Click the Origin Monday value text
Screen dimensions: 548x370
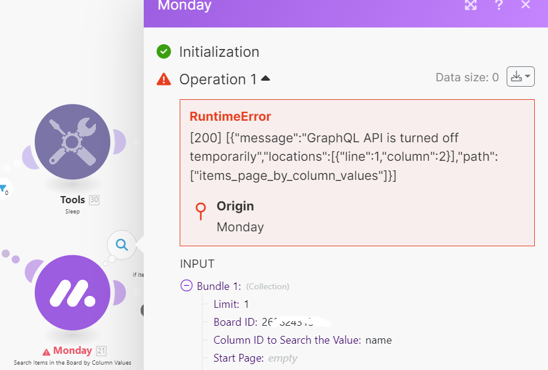click(x=240, y=227)
